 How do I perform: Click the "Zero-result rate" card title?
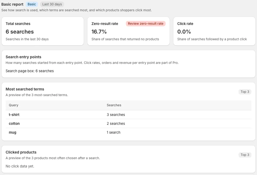(x=105, y=24)
